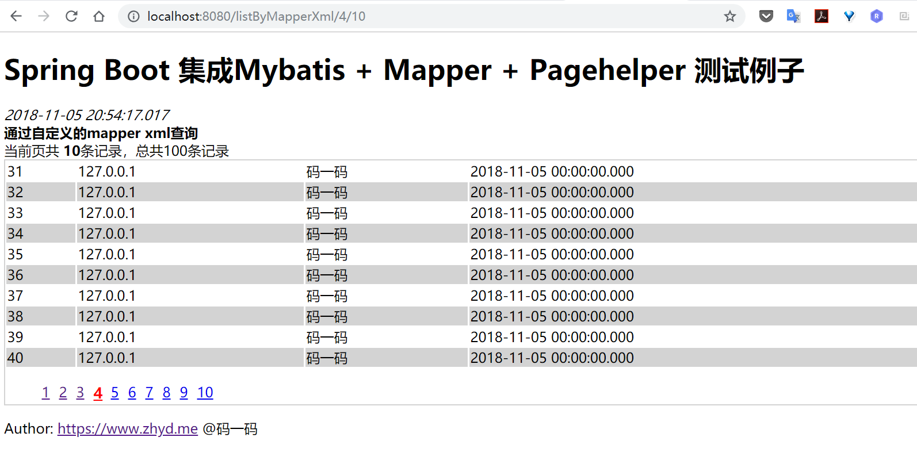Click the ID cell 36
The image size is (917, 456).
[x=40, y=275]
